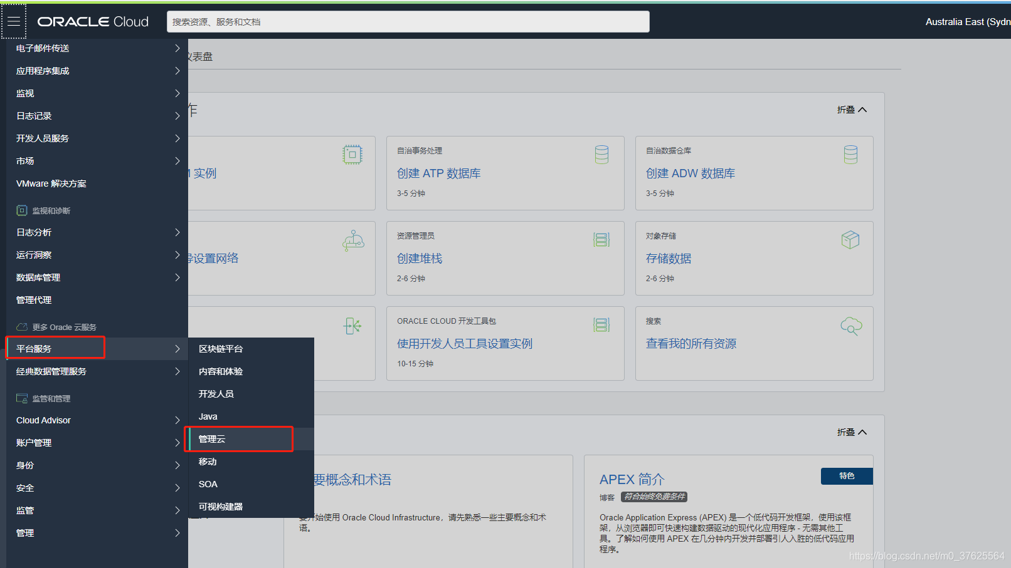Click 符合始终免费条件 tag
1011x568 pixels.
pos(654,497)
